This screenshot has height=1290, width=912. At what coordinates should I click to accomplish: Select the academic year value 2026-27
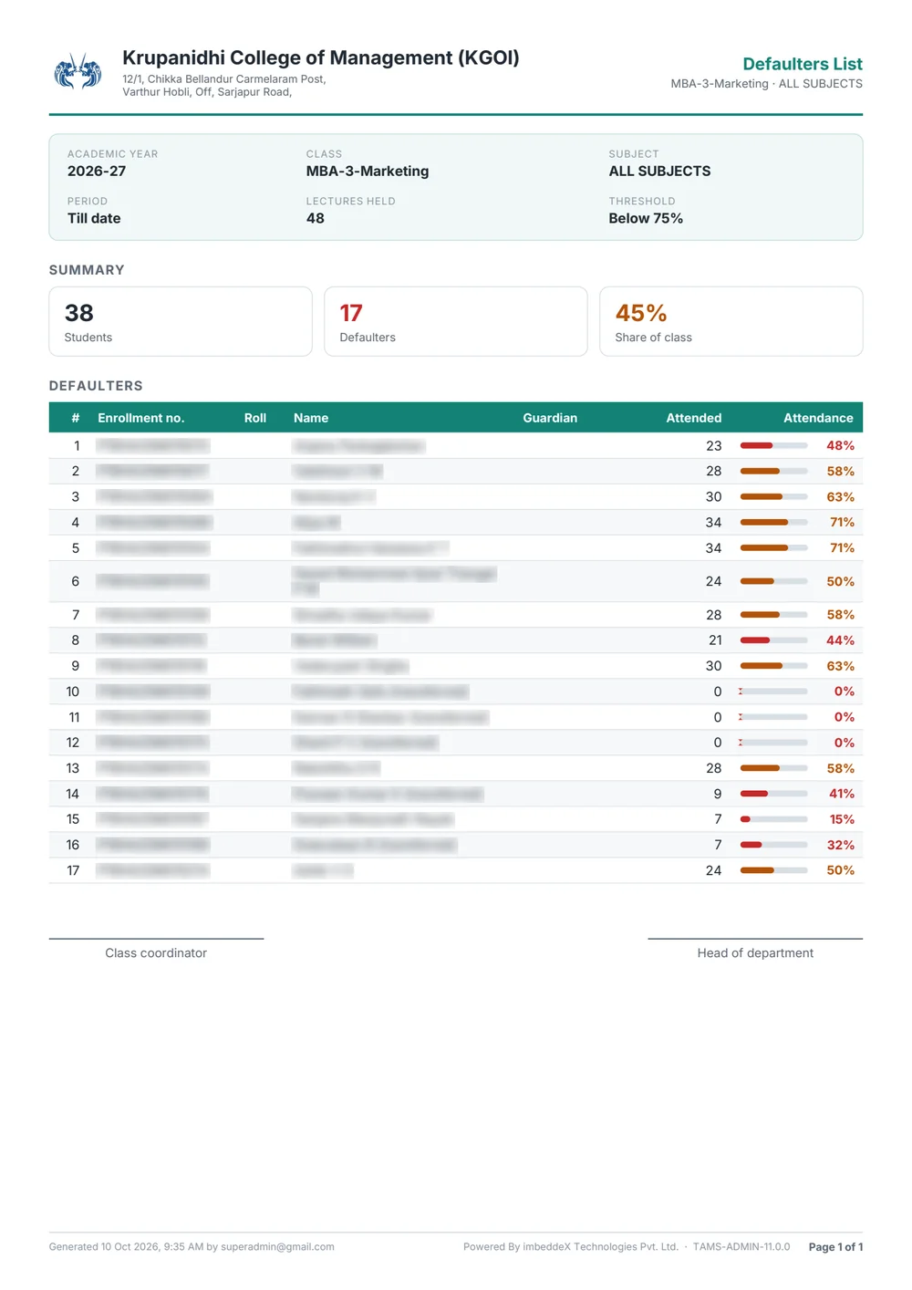point(97,172)
